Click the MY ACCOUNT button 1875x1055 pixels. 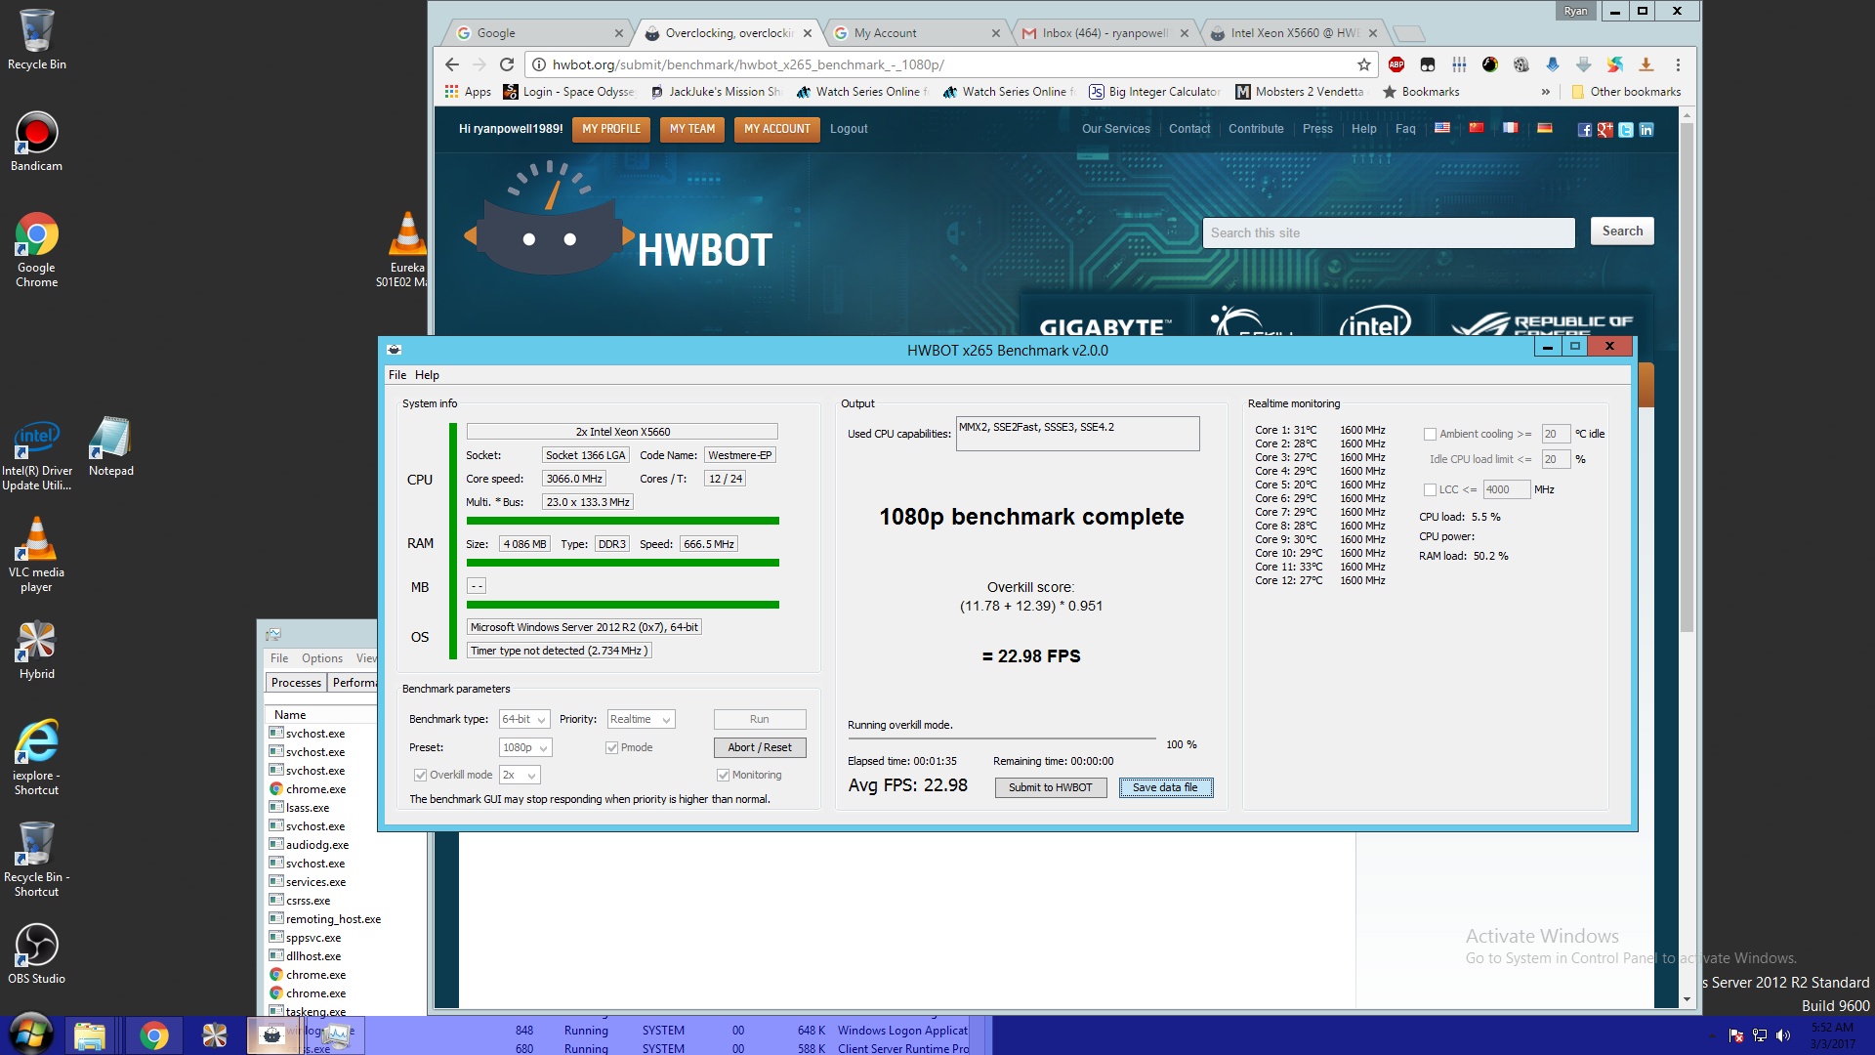tap(777, 129)
